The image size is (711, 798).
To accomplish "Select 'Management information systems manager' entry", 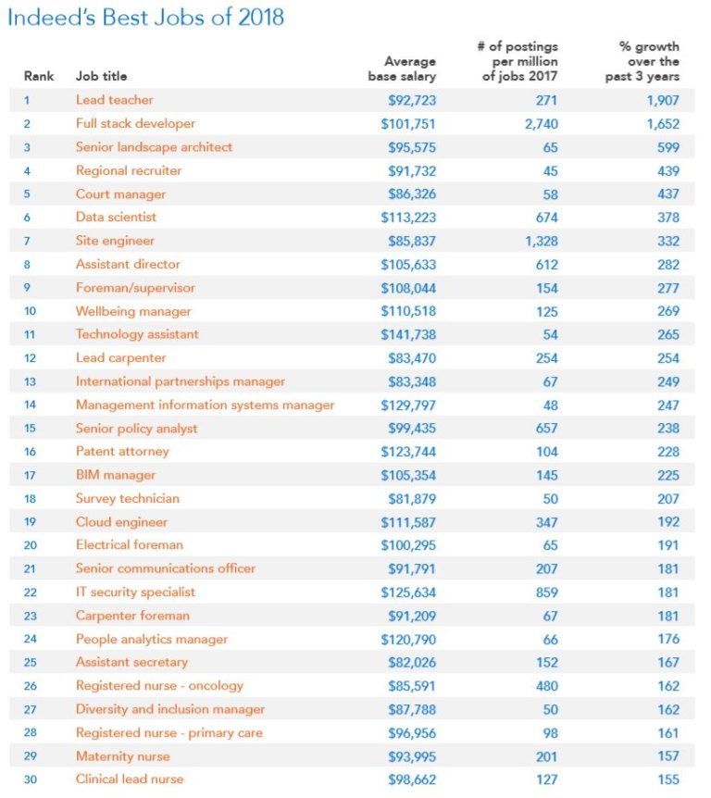I will point(206,405).
